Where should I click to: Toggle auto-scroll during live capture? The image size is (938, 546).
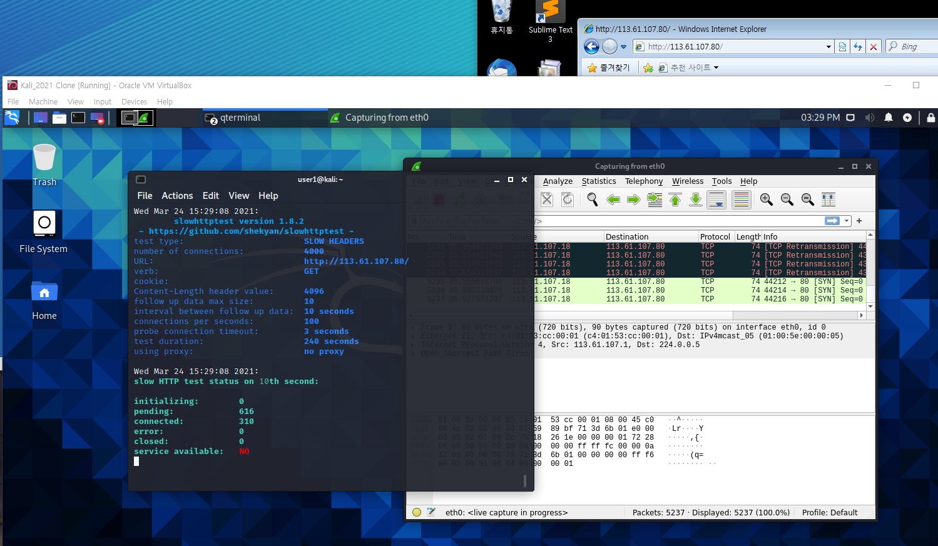click(x=716, y=200)
